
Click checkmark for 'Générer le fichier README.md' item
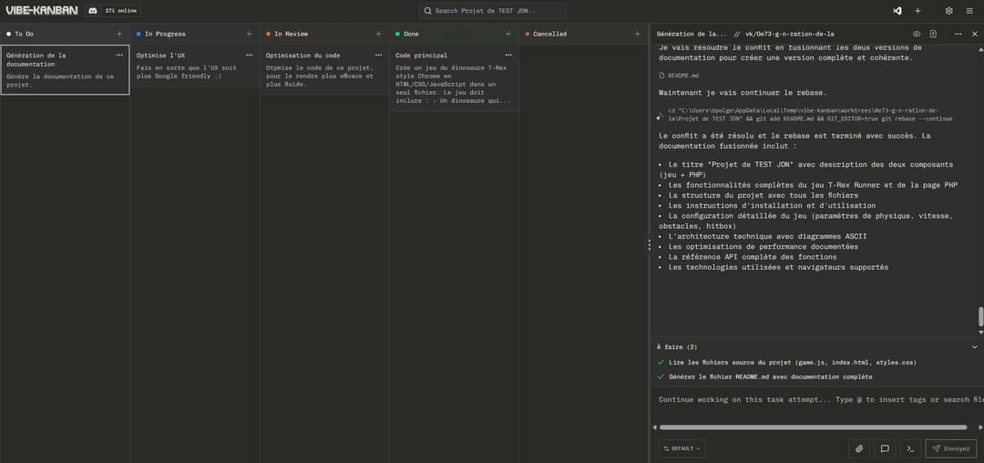(x=661, y=376)
